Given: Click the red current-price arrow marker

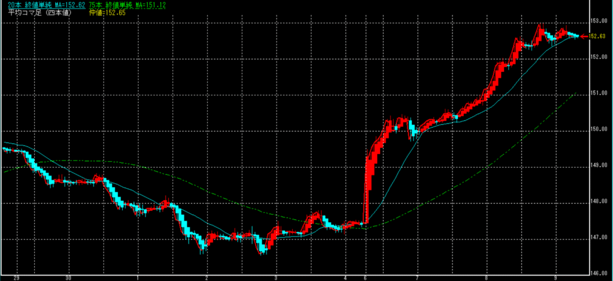Looking at the screenshot, I should click(584, 37).
